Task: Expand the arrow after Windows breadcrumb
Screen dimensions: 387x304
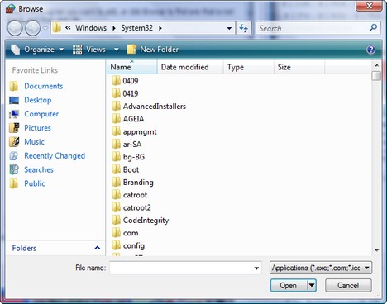Action: tap(114, 28)
